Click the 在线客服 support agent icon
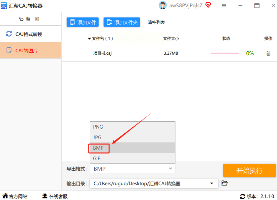277x200 pixels. click(45, 196)
